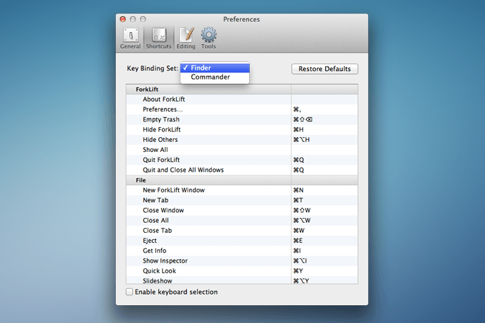Click the ⌘Y shortcut cell for Quick Look
The width and height of the screenshot is (485, 323).
[325, 270]
